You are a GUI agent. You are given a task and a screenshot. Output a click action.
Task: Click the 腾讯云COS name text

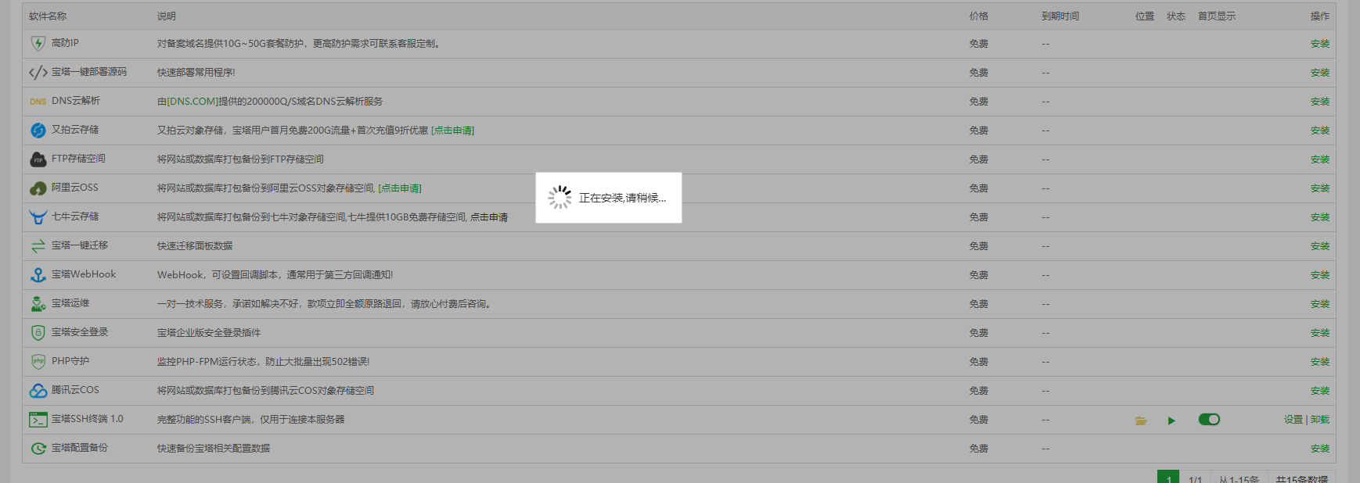(x=75, y=390)
